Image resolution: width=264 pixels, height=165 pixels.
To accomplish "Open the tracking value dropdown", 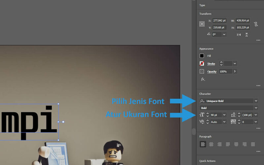I will click(x=256, y=122).
